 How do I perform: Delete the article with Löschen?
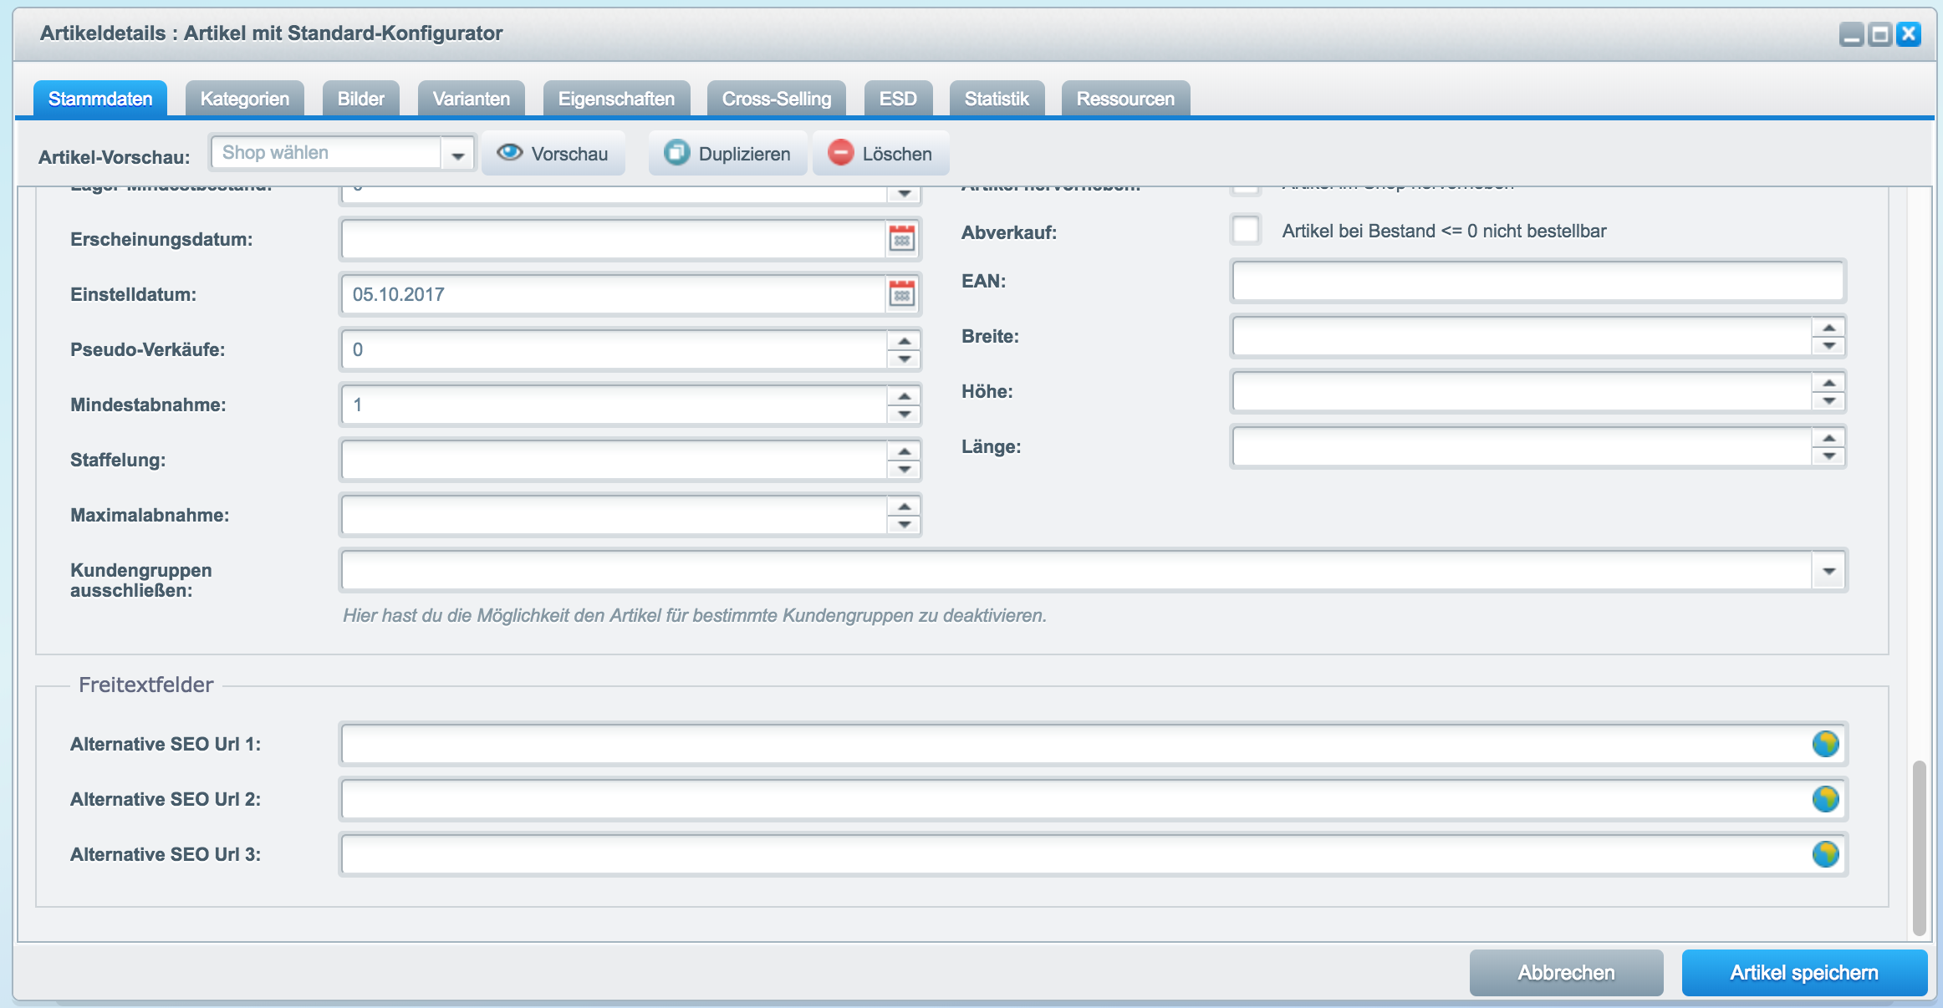880,154
